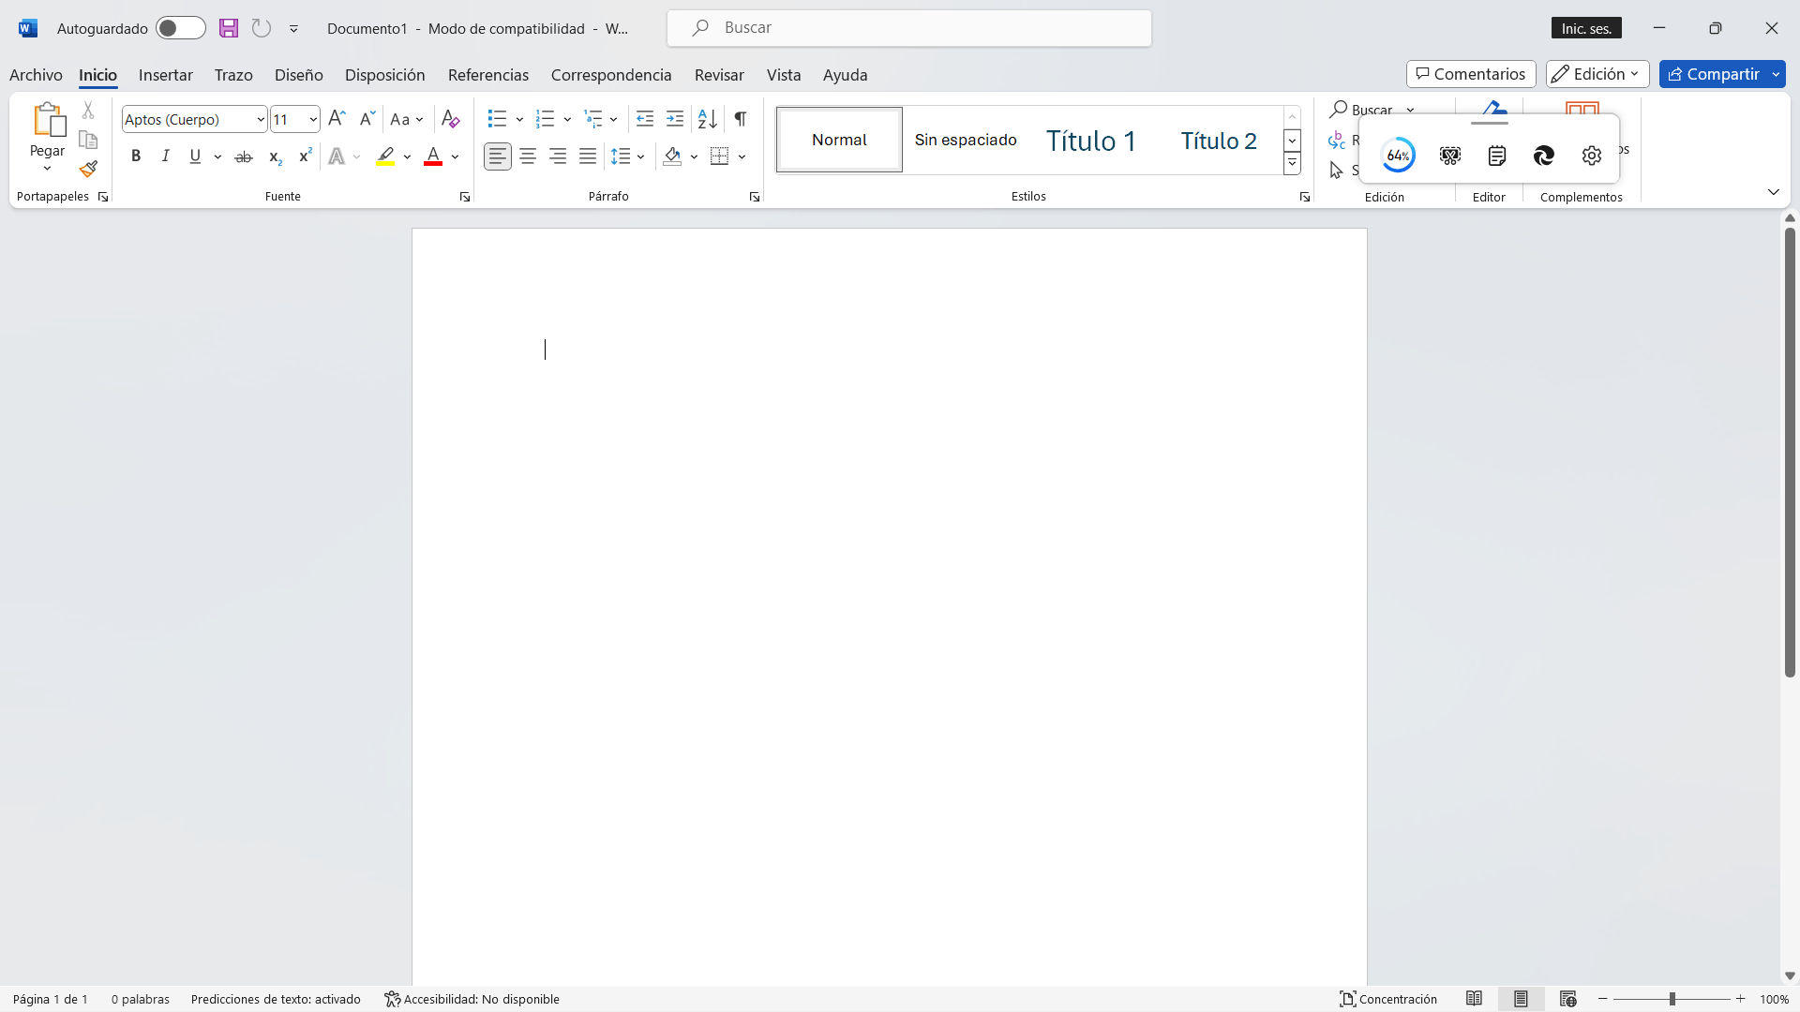Click the Clear All Formatting icon
The width and height of the screenshot is (1800, 1012).
pos(450,119)
